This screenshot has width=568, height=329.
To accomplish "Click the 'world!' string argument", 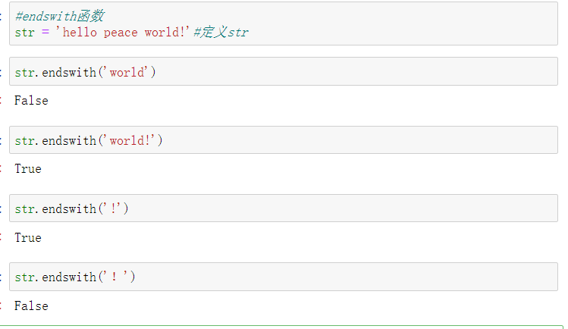I will coord(130,140).
